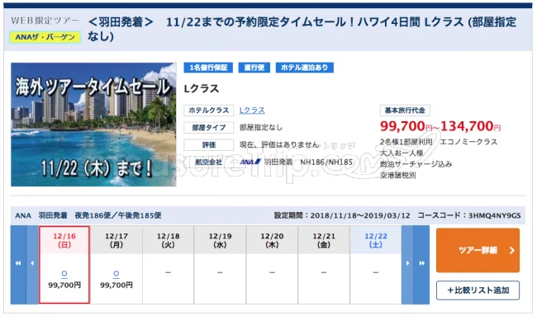537x316 pixels.
Task: Add tour to 比較リスト追加 compare list
Action: pyautogui.click(x=478, y=290)
